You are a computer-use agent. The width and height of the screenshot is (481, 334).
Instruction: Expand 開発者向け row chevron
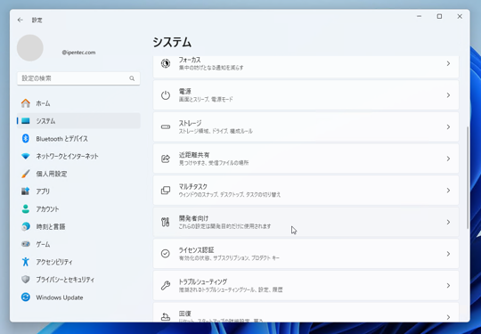[x=448, y=222]
